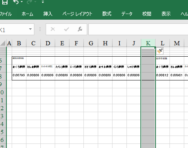Switch to the 表示 tab

click(x=166, y=14)
